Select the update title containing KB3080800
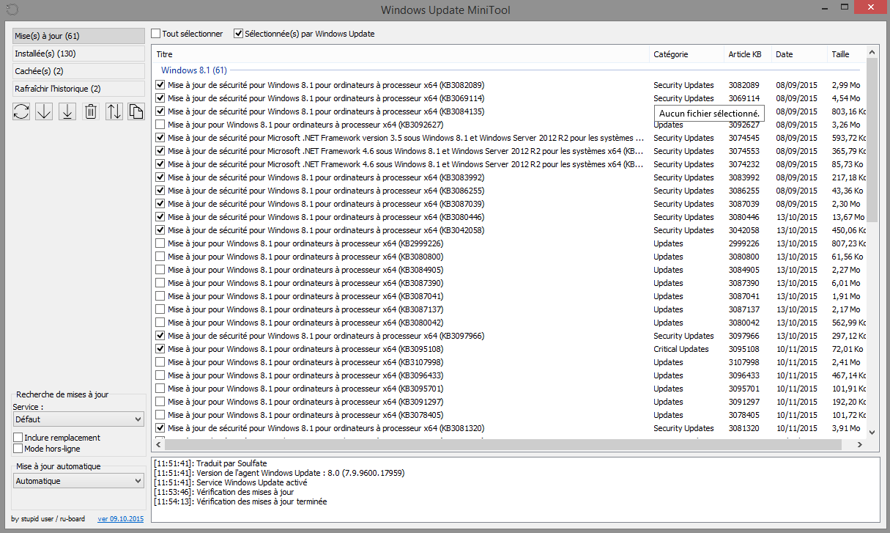The image size is (890, 533). pos(305,257)
